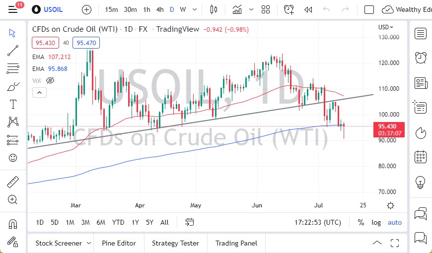The width and height of the screenshot is (432, 253).
Task: Select the trend line drawing tool
Action: click(x=13, y=50)
